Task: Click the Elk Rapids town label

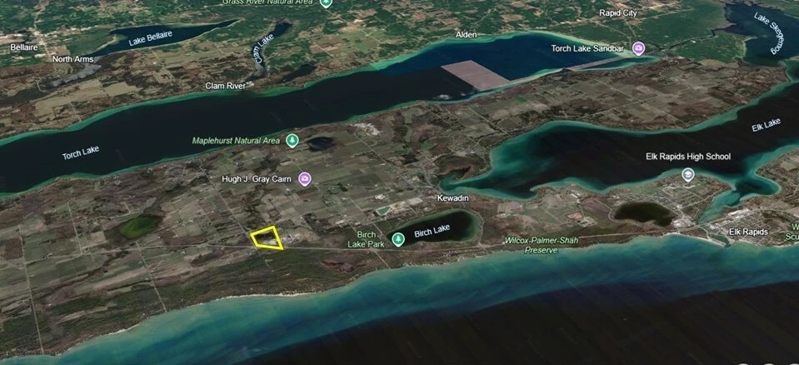Action: 748,232
